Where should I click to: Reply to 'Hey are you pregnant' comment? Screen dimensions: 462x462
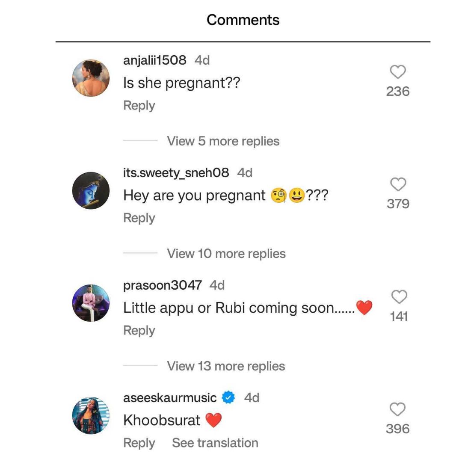(139, 218)
